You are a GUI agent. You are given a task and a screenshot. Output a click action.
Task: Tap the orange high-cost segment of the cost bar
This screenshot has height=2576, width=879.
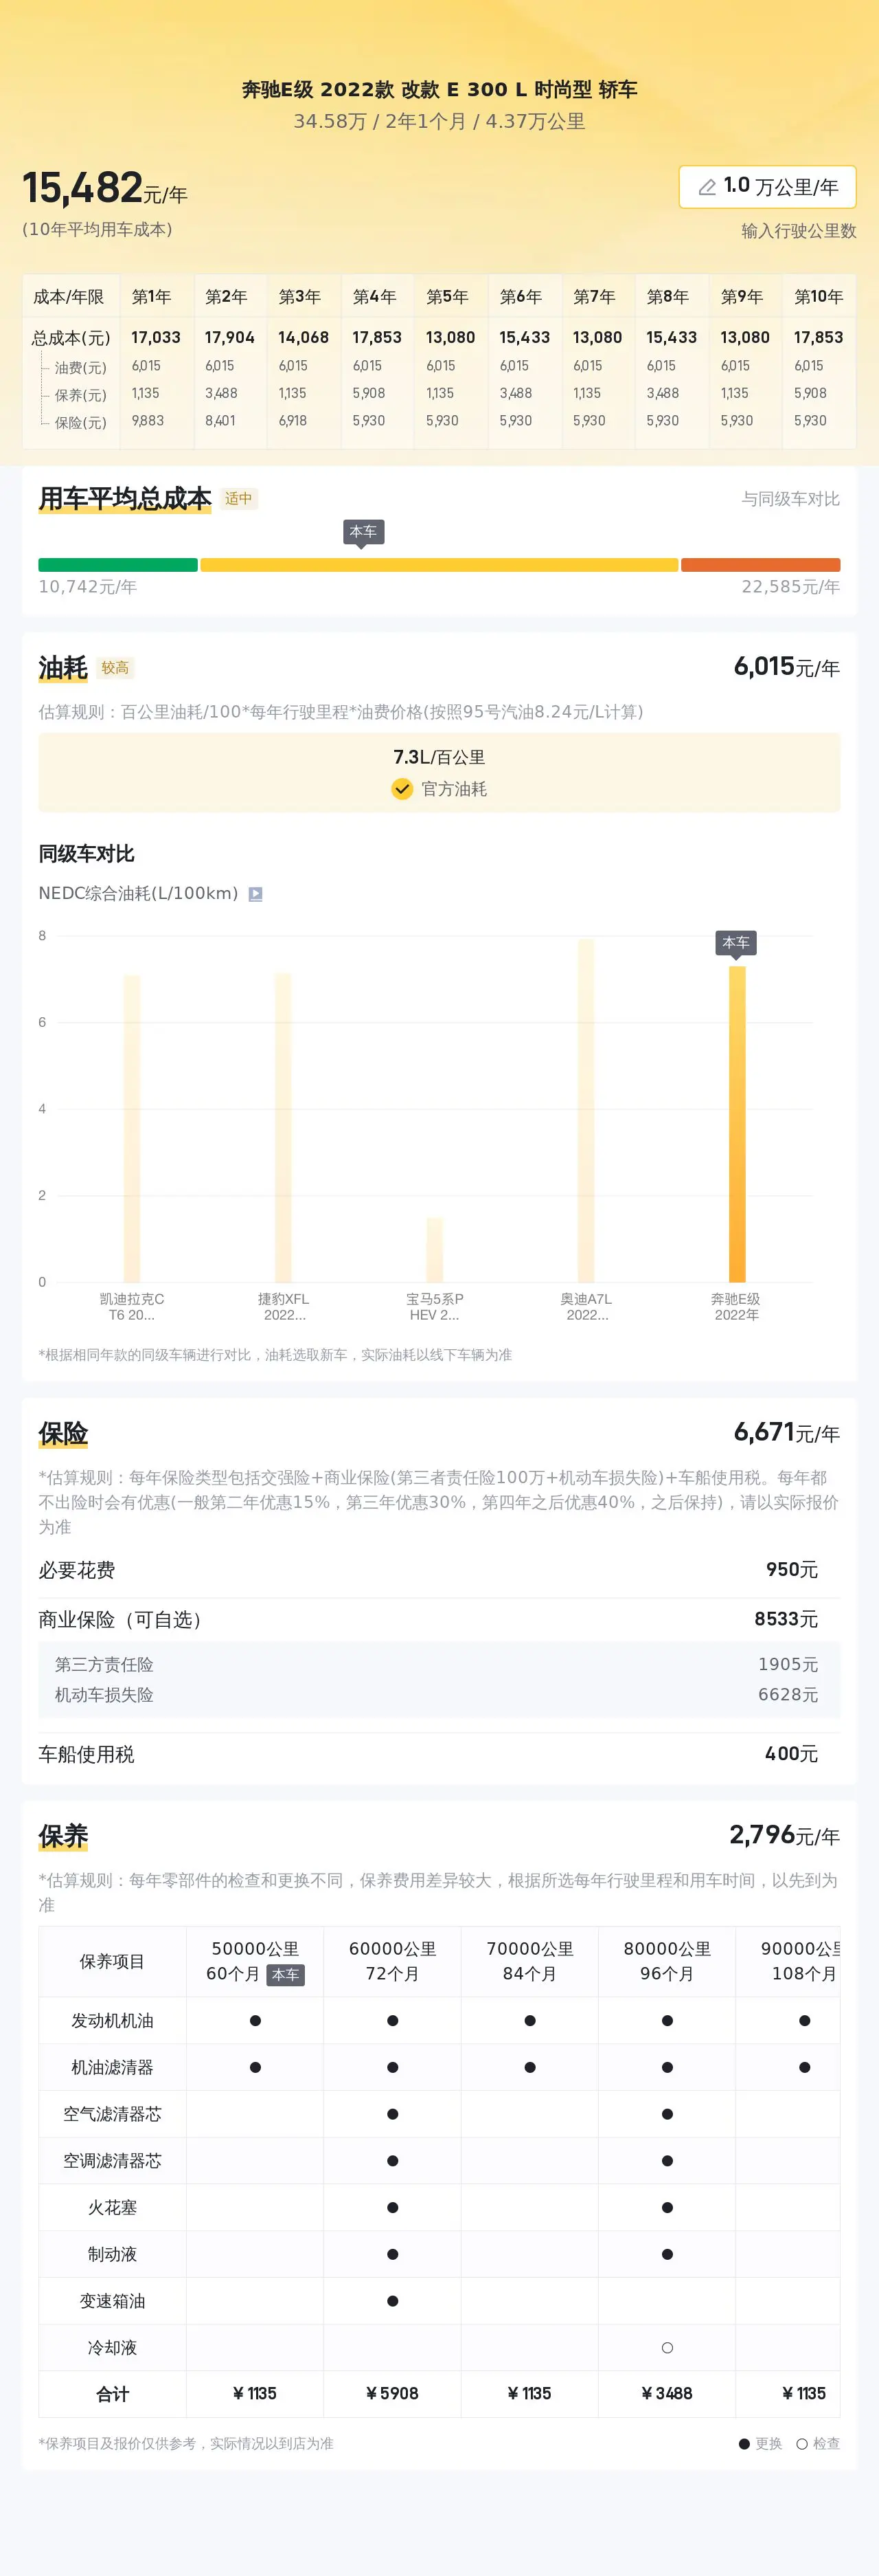tap(760, 565)
